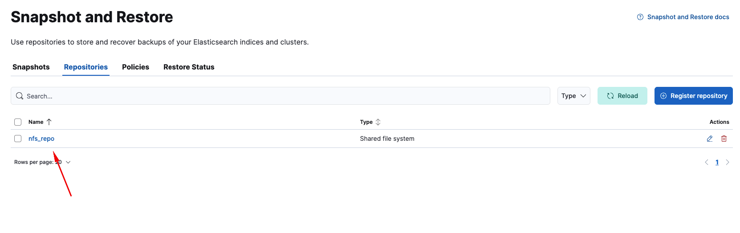Select the Restore Status tab
Image resolution: width=740 pixels, height=233 pixels.
pos(189,67)
